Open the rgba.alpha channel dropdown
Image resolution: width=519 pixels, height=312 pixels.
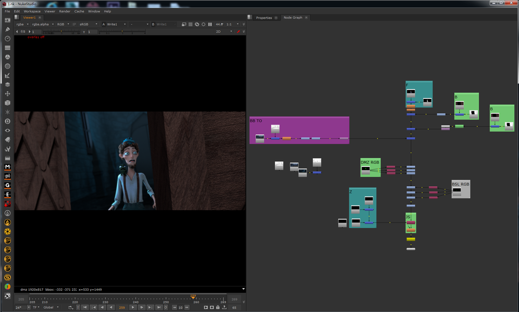pyautogui.click(x=43, y=24)
